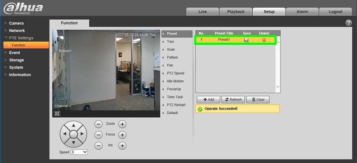Screen dimensions: 357x163
Task: Expand the Storage menu
Action: (16, 60)
